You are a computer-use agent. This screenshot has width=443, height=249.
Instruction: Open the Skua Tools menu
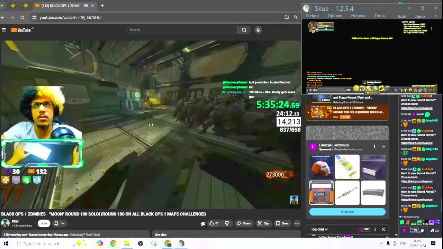click(x=379, y=16)
